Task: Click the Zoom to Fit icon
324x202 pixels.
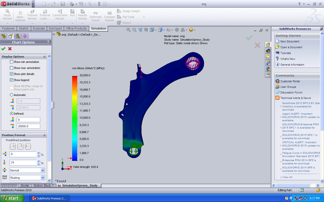Action: pos(128,30)
